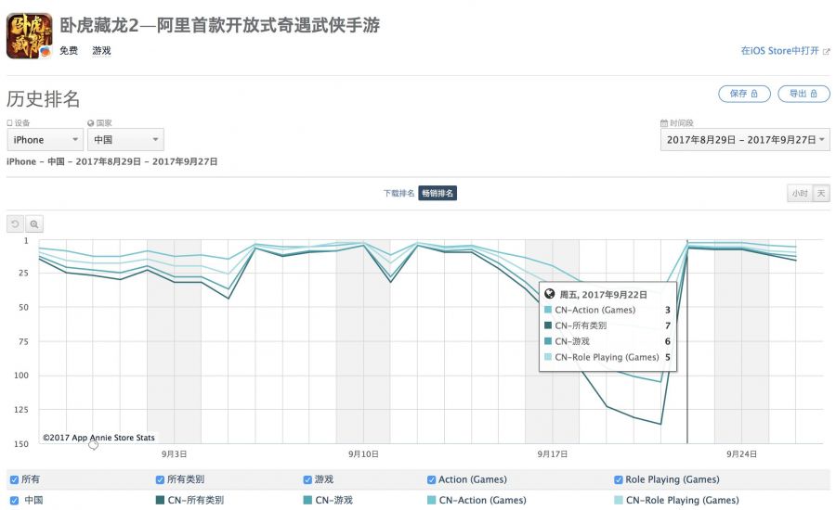This screenshot has width=836, height=510.
Task: Open the 中国 country dropdown
Action: tap(125, 139)
